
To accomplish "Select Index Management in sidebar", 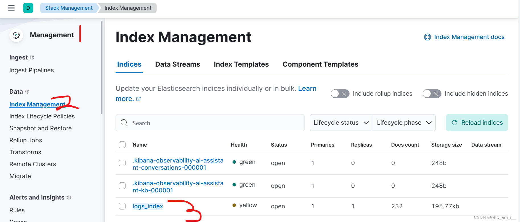I will (37, 104).
